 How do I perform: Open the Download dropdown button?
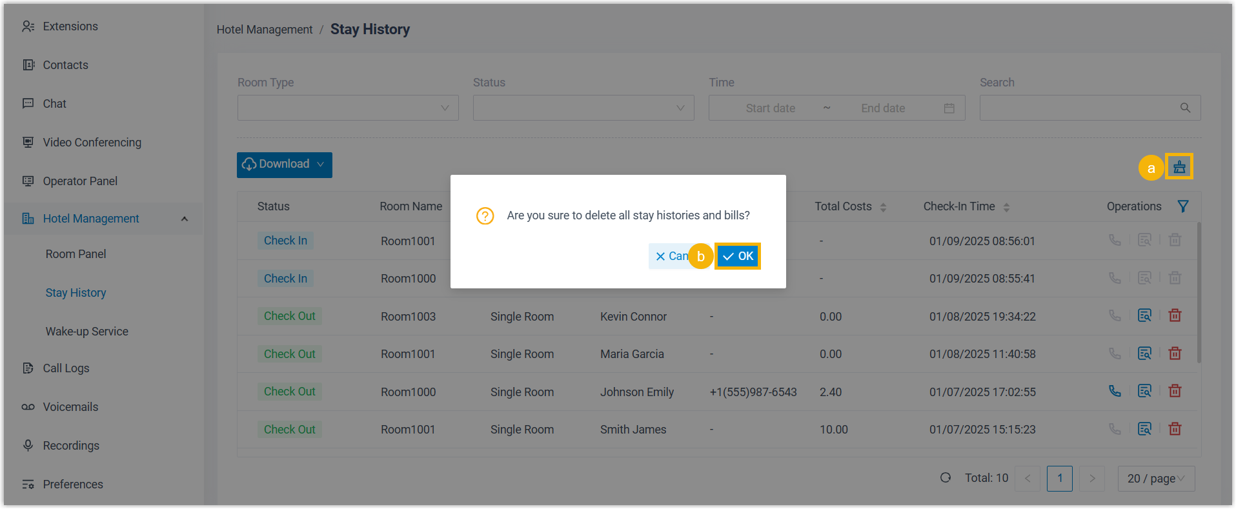pos(284,165)
